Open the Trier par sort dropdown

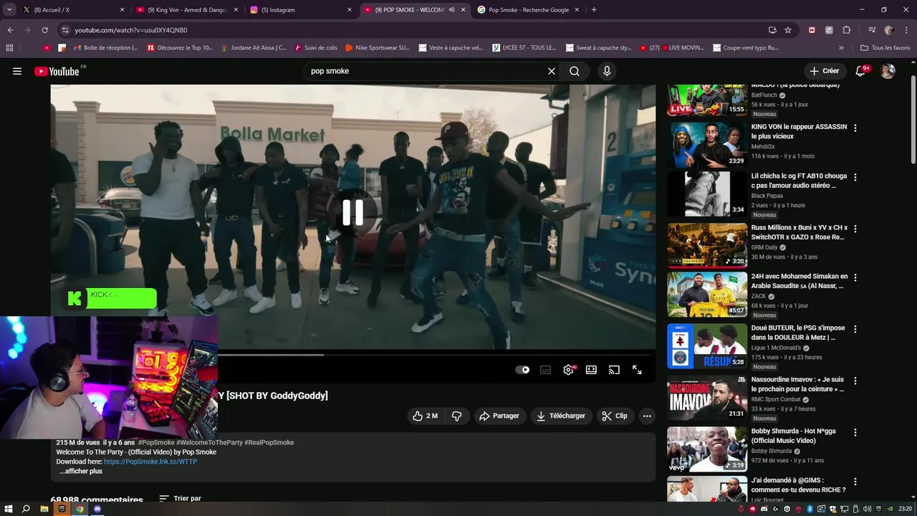pos(180,498)
